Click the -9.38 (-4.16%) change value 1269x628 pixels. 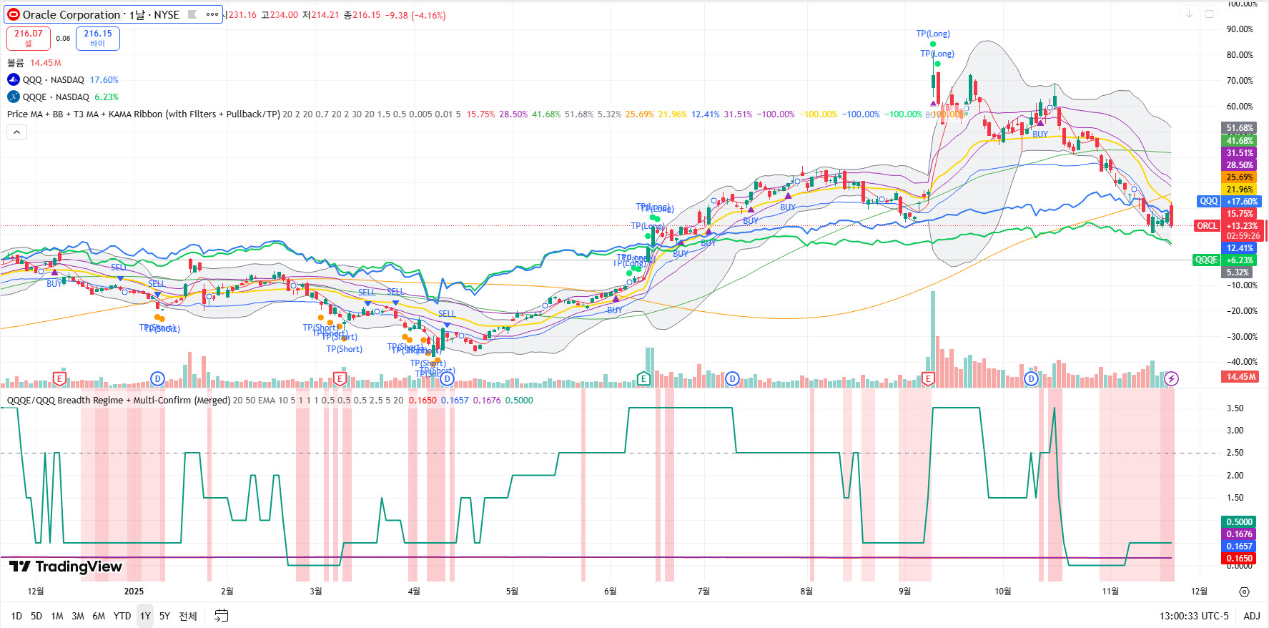416,15
